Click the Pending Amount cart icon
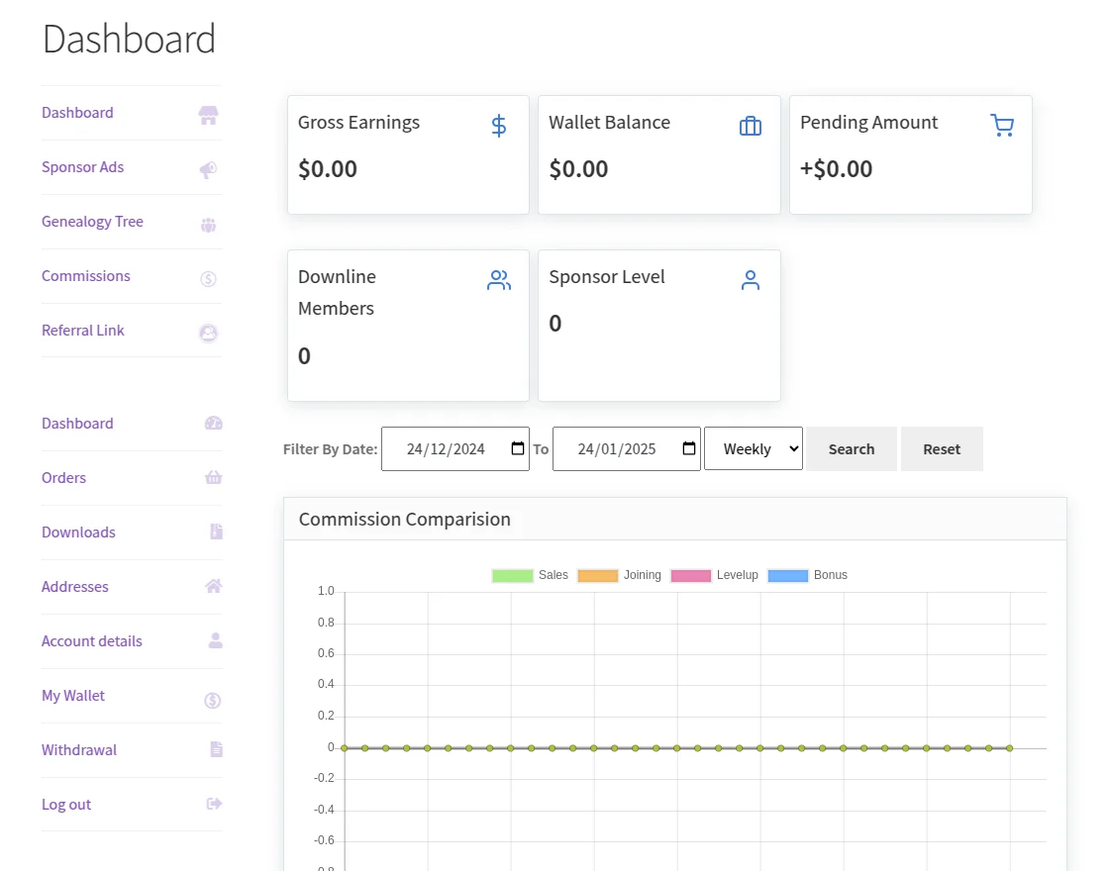The image size is (1109, 871). click(1002, 125)
